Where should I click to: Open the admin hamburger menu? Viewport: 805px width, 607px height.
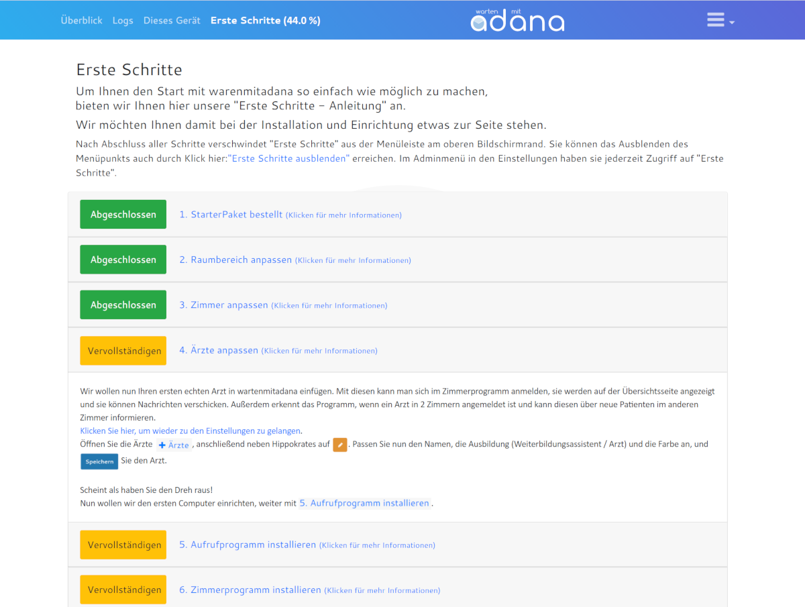[x=714, y=19]
